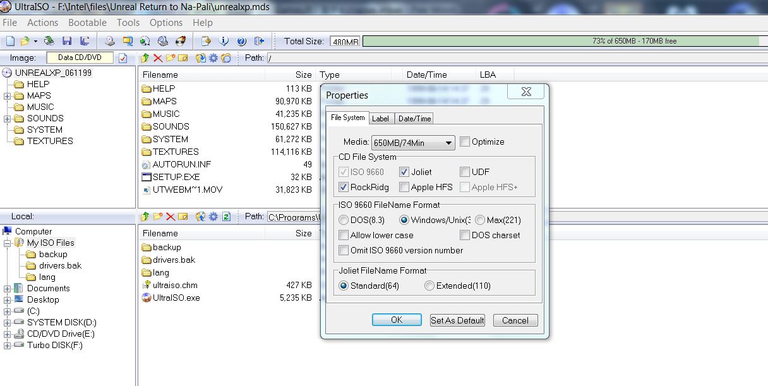Click the New image toolbar icon
The width and height of the screenshot is (768, 386).
pyautogui.click(x=10, y=41)
